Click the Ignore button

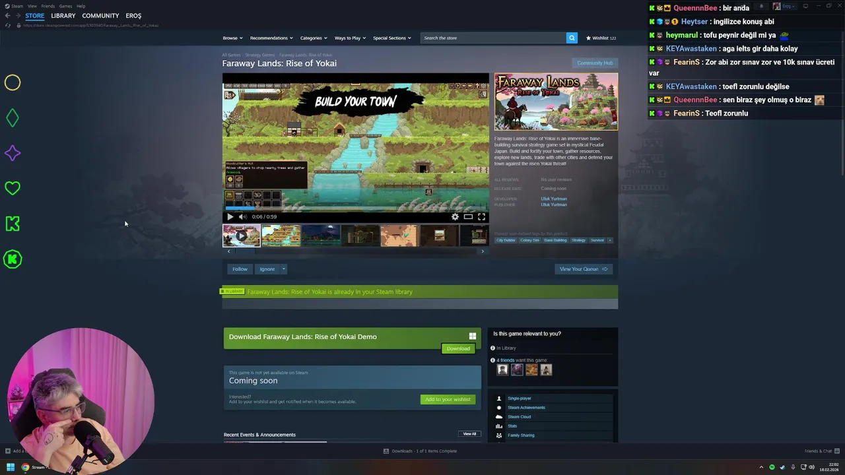point(267,269)
